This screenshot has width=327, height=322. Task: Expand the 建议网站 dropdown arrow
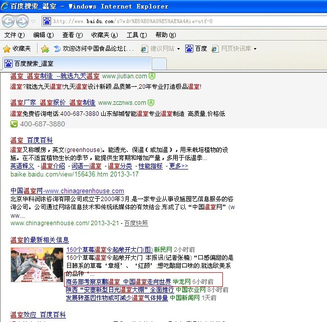[178, 49]
